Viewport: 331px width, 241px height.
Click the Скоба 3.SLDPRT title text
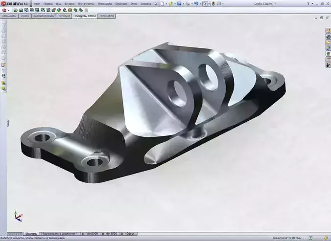click(265, 4)
